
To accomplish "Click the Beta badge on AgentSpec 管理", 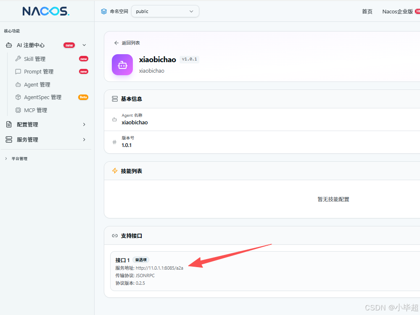I will tap(83, 97).
